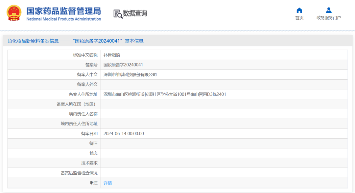Click the 备案人住所地址 label

83,94
